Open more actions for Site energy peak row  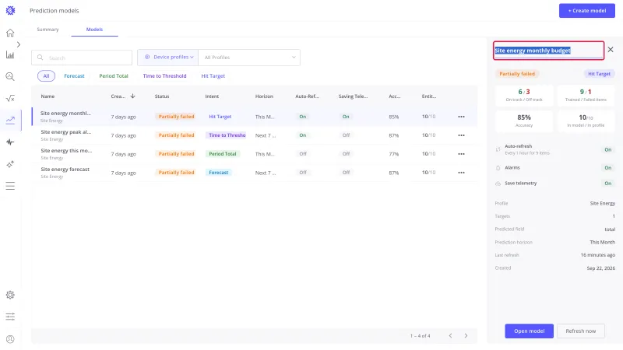[x=461, y=135]
